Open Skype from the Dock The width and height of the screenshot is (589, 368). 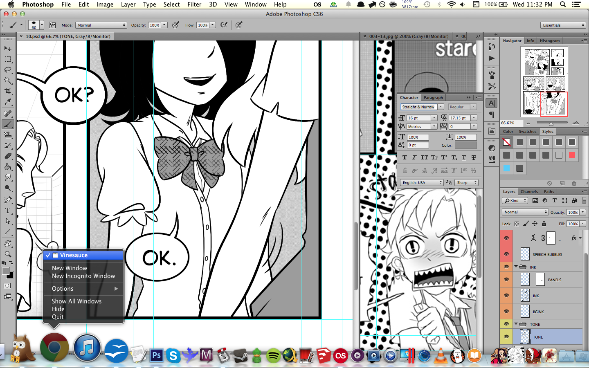[x=173, y=356]
